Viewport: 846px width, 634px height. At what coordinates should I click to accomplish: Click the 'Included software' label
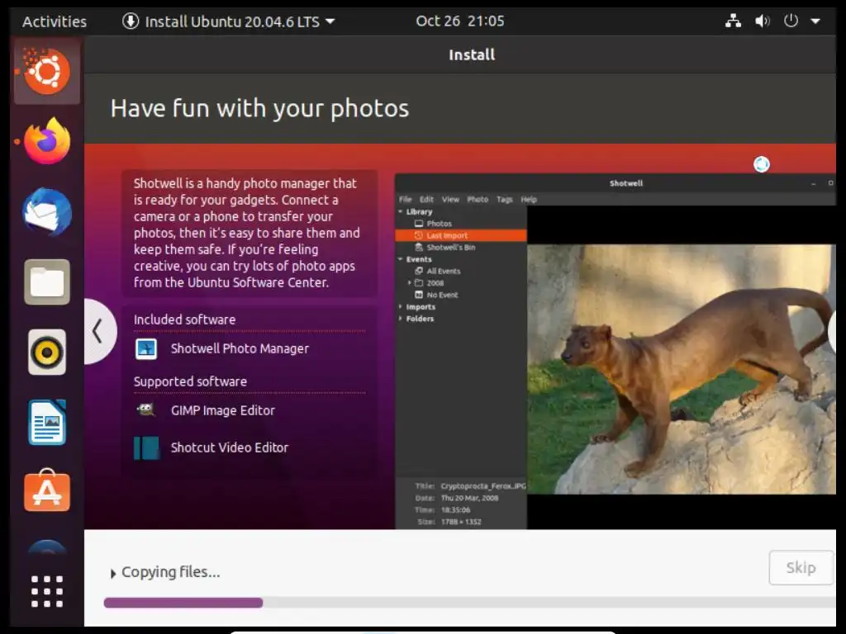(x=184, y=319)
